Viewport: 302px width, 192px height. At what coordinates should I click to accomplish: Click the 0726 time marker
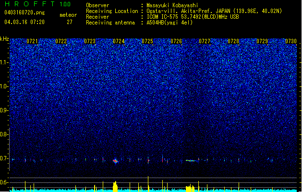(x=176, y=41)
